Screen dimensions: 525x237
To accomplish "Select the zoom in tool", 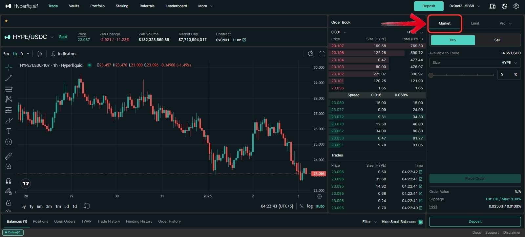I will click(9, 167).
